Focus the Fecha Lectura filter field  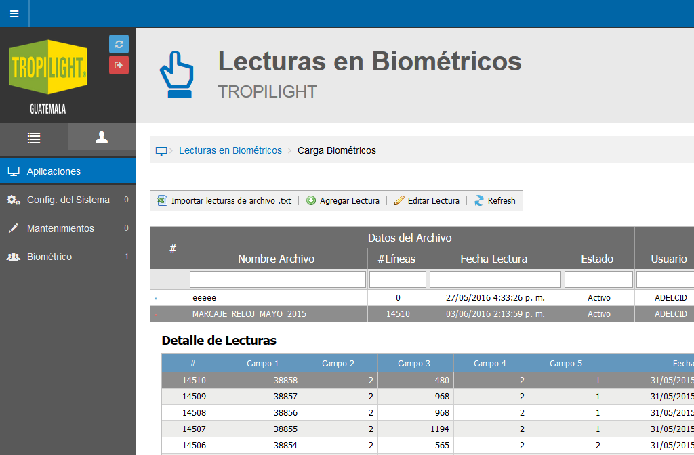point(495,280)
